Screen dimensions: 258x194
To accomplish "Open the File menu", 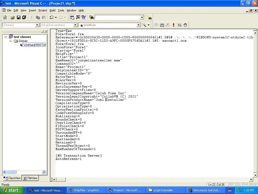I will [x=9, y=10].
